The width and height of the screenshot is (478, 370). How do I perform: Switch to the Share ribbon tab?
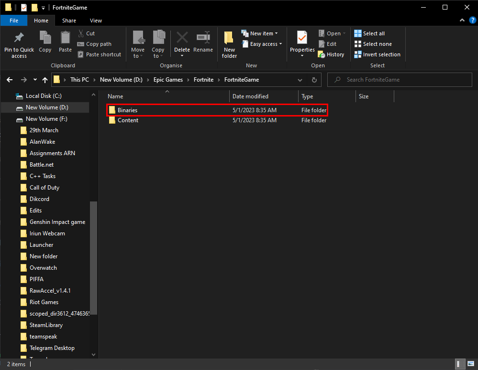(69, 21)
